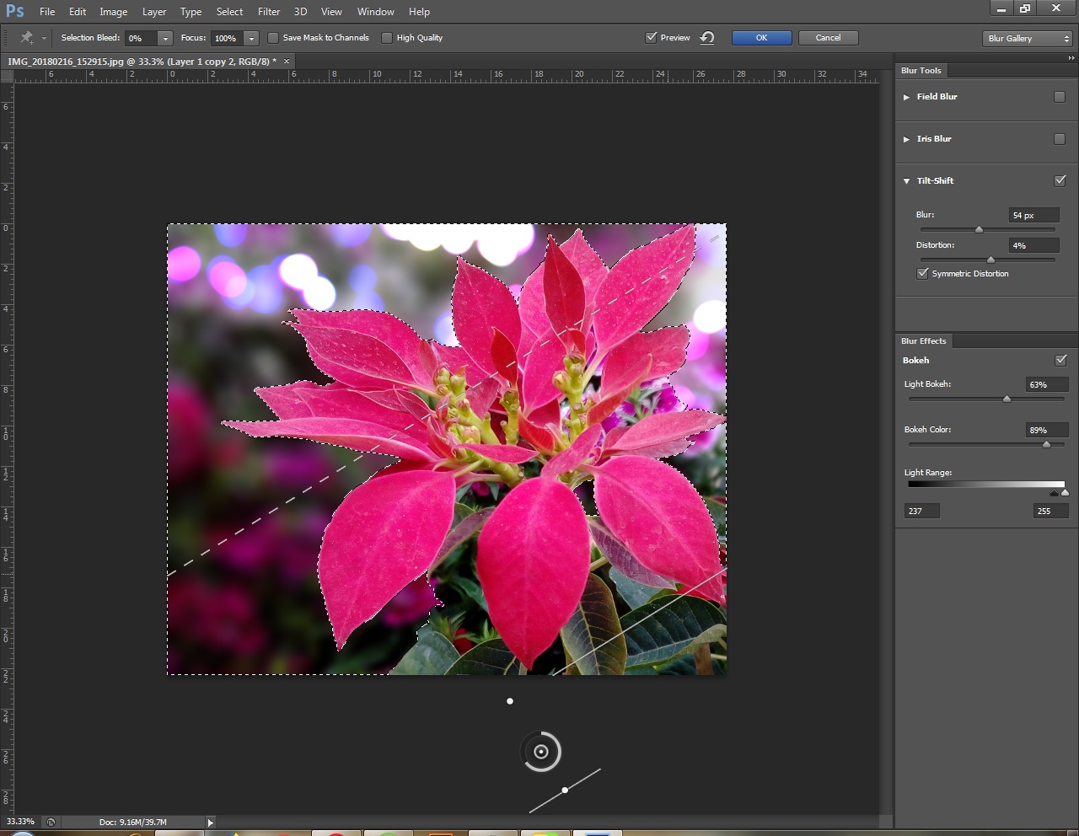Image resolution: width=1079 pixels, height=836 pixels.
Task: Toggle the Preview checkbox
Action: click(x=651, y=38)
